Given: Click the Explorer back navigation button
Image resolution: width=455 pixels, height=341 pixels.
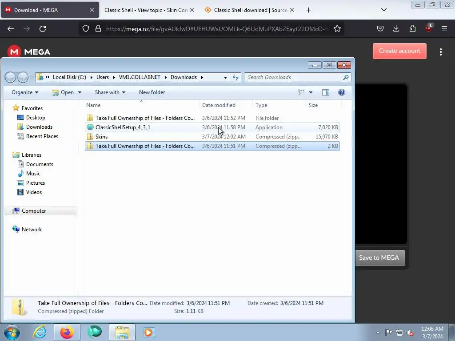Looking at the screenshot, I should (x=11, y=77).
